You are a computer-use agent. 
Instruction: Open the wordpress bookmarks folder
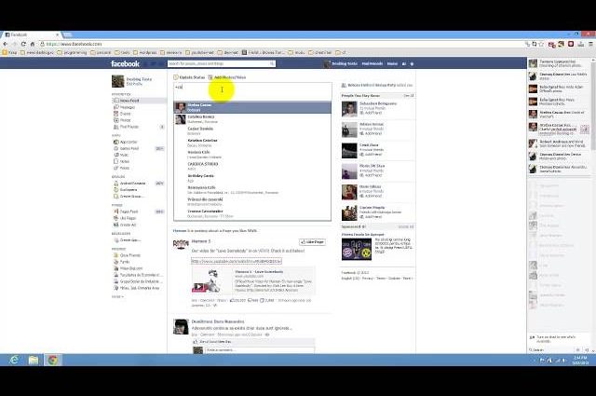(145, 52)
